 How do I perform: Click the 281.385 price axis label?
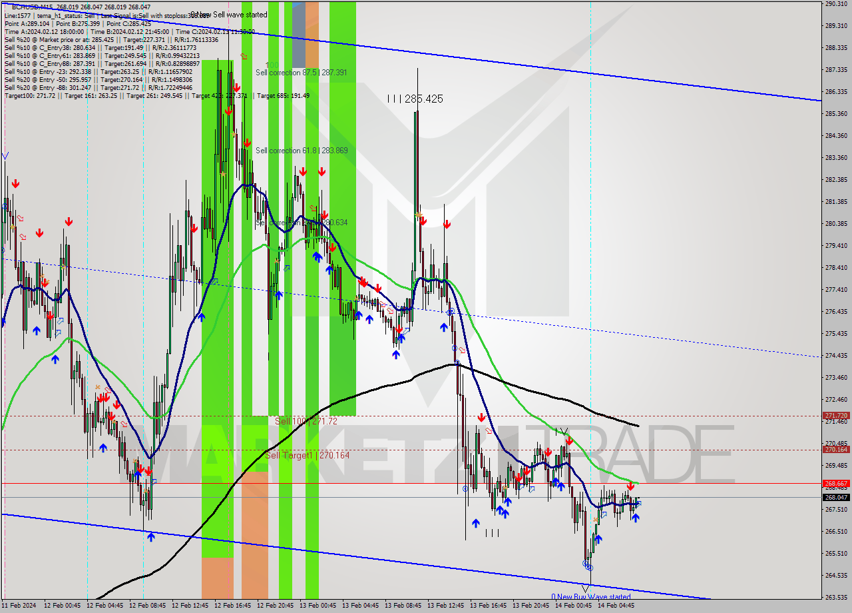click(836, 201)
